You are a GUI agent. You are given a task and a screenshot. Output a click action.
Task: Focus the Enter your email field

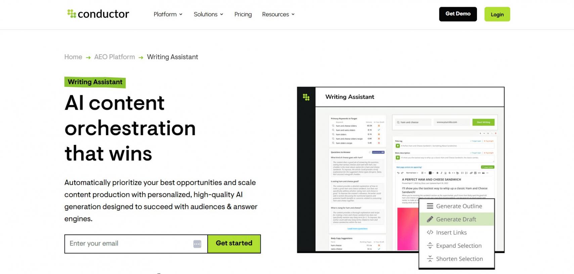(136, 244)
